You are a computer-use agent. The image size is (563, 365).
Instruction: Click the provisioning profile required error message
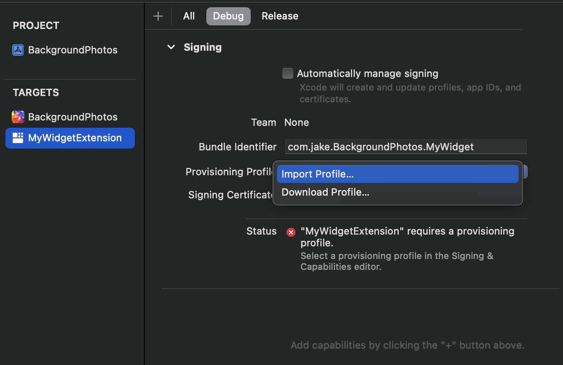pos(407,237)
